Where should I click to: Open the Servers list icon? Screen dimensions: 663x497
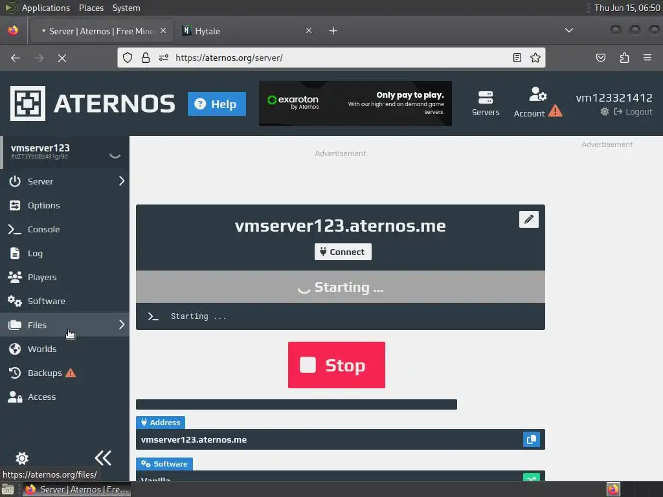click(486, 98)
